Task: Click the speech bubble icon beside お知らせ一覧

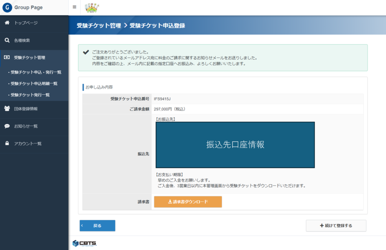Action: 7,126
